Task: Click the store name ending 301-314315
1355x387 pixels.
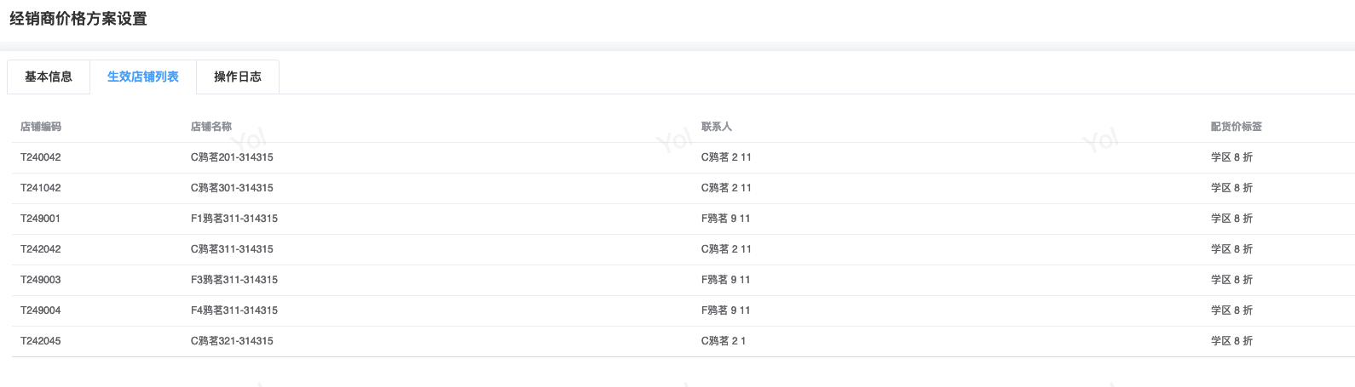Action: coord(232,188)
